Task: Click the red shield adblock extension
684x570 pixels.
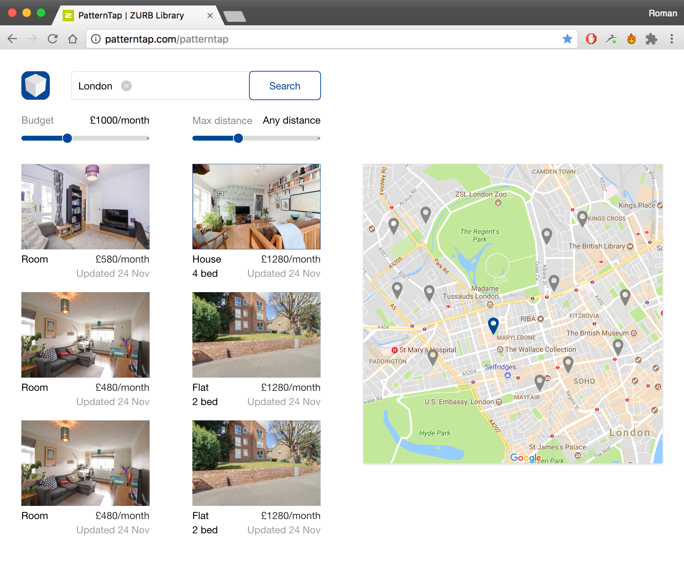Action: (591, 39)
